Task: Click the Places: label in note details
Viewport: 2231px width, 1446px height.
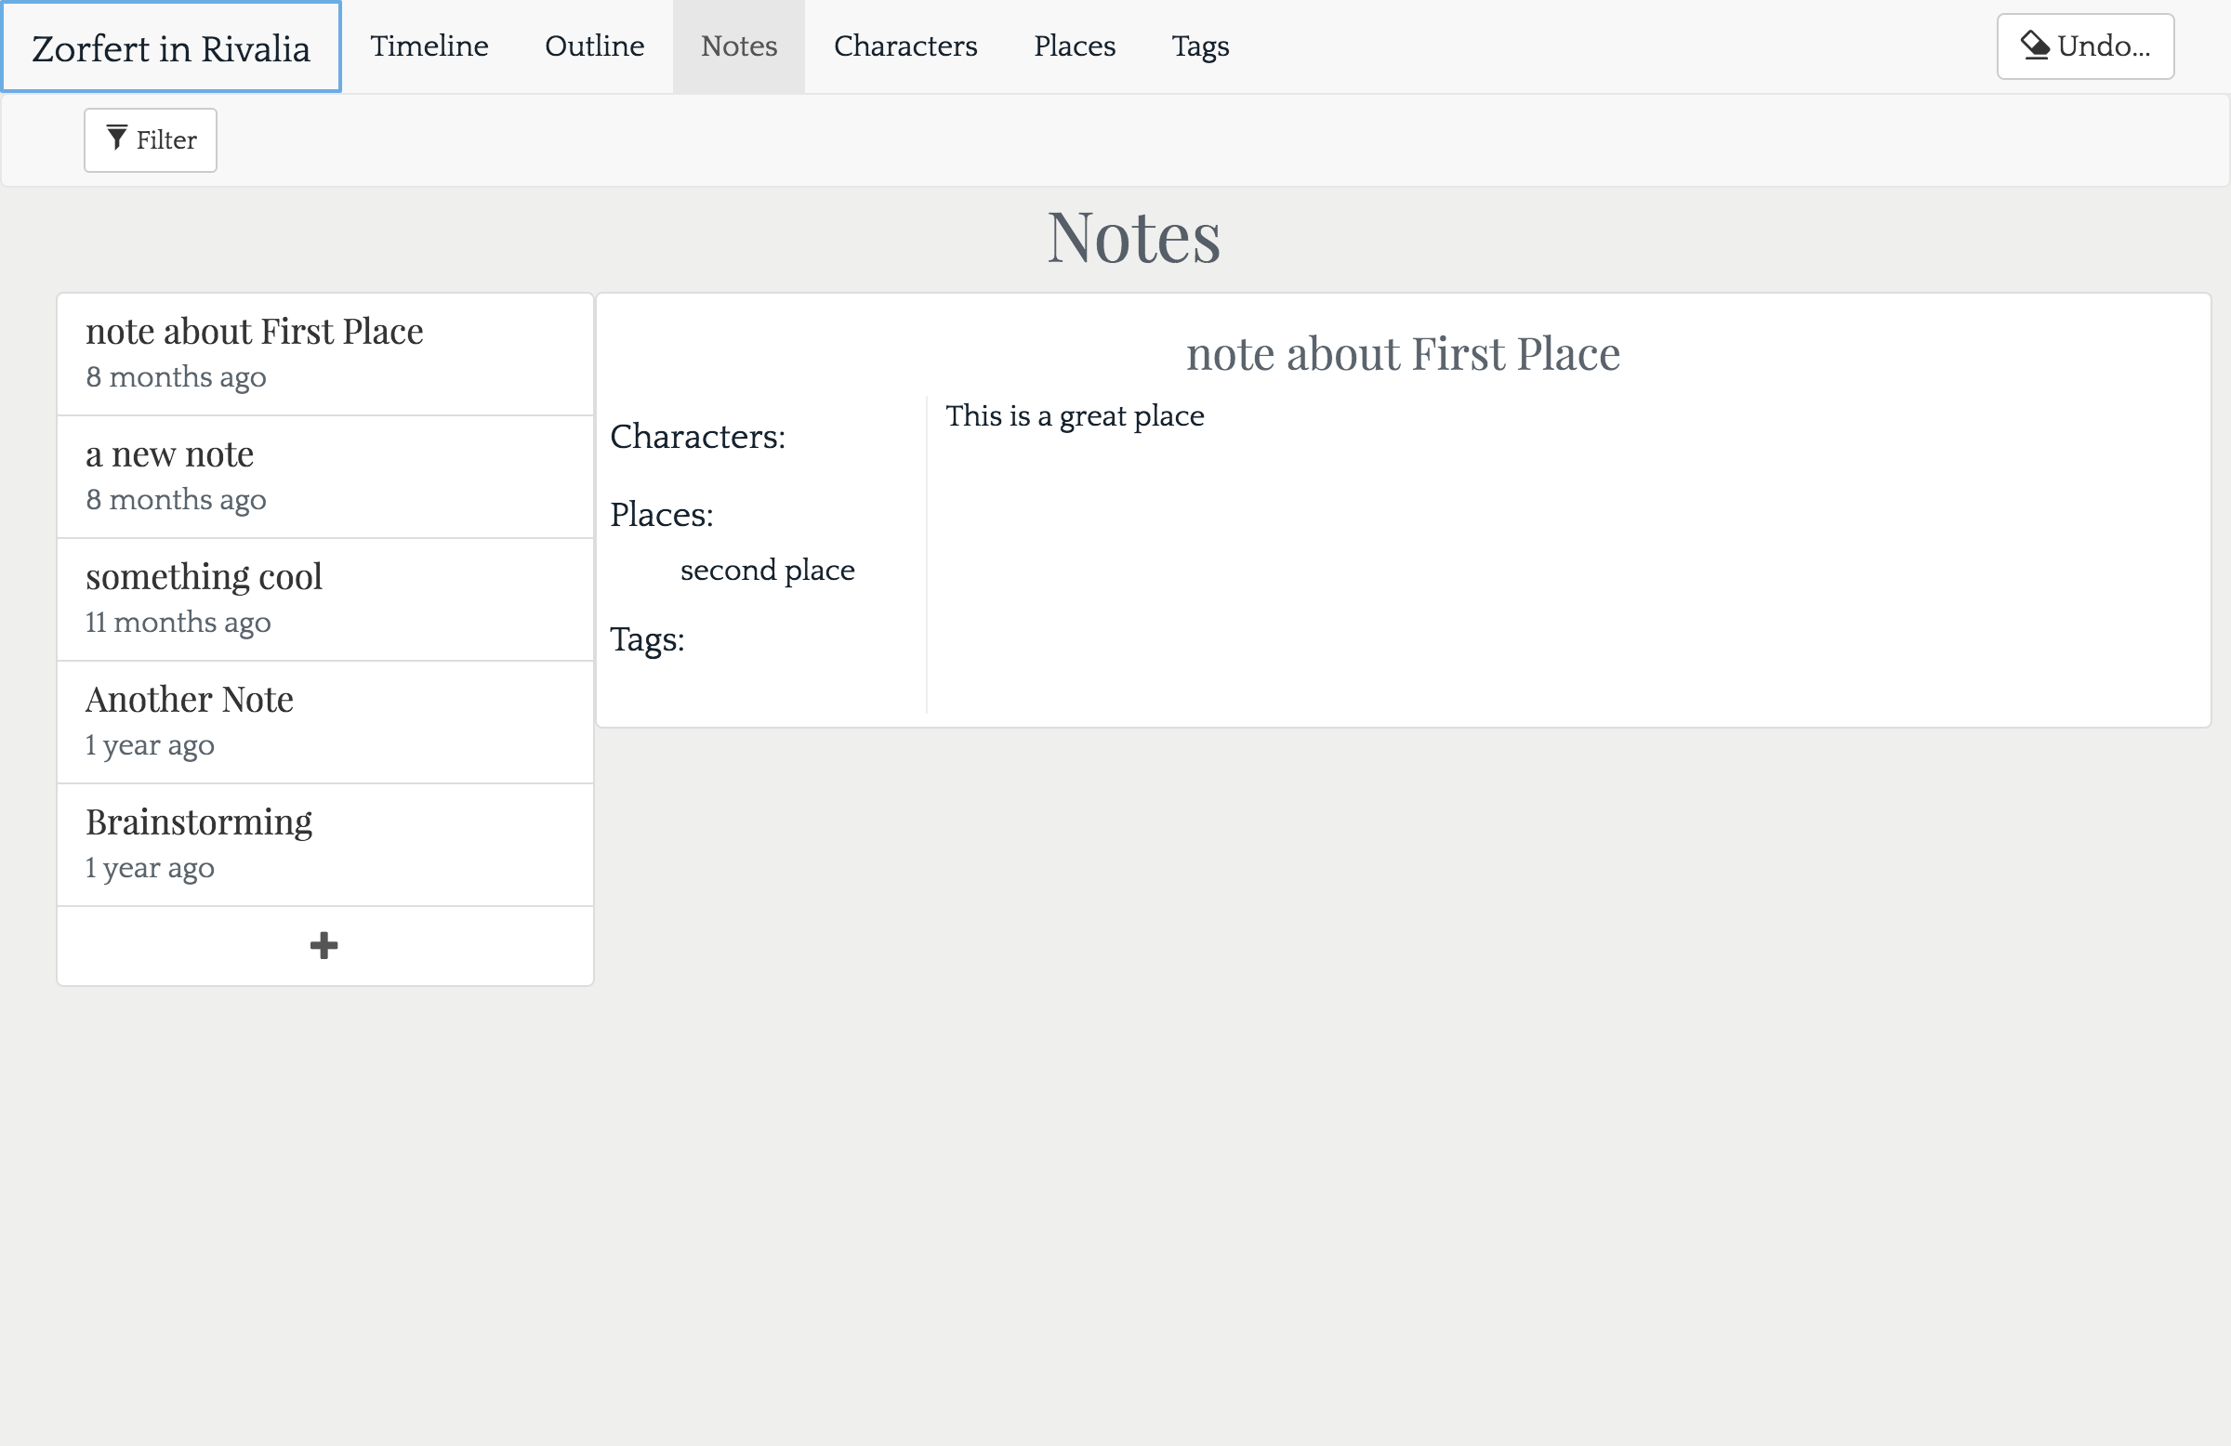Action: pos(662,515)
